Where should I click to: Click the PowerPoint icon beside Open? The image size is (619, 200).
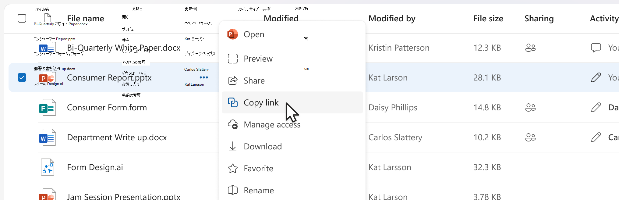[x=232, y=34]
